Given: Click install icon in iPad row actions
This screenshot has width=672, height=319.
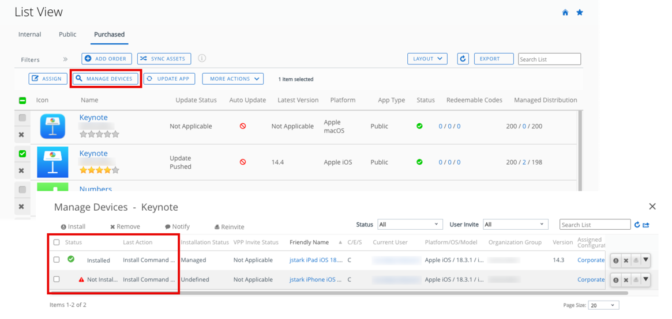Looking at the screenshot, I should pyautogui.click(x=616, y=260).
